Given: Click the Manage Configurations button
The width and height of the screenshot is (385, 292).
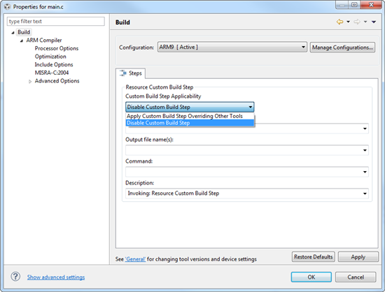Looking at the screenshot, I should pyautogui.click(x=342, y=48).
